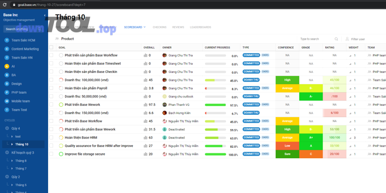Screen dimensions: 386x193
Task: Switch to the Checkins tab
Action: tap(160, 27)
